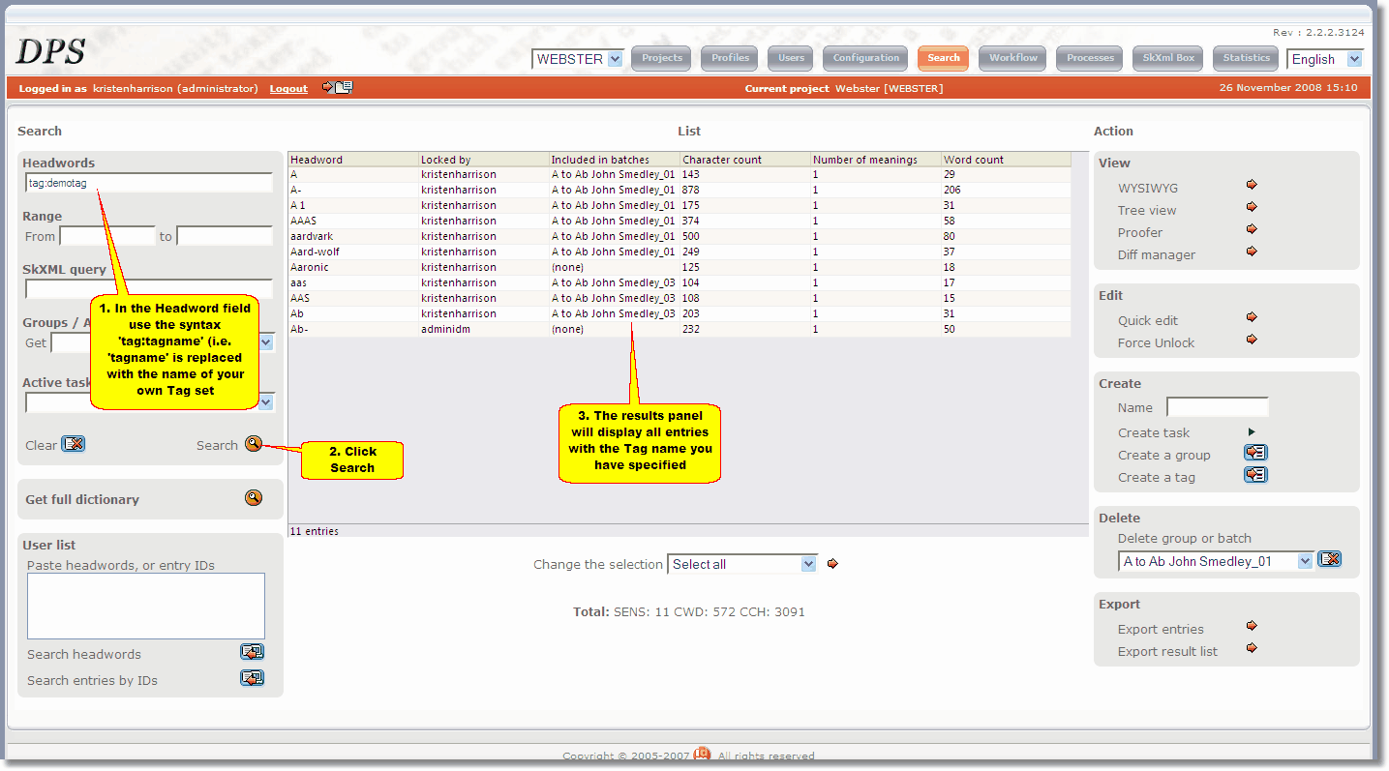Launch the Proofer arrow icon

1252,229
